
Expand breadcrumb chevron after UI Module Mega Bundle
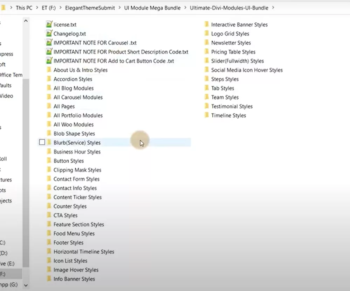(x=185, y=8)
